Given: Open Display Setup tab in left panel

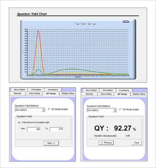Looking at the screenshot, I should pos(68,94).
